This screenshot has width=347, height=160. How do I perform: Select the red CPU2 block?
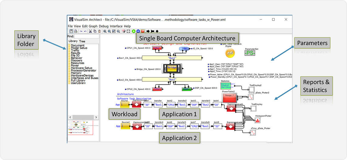pyautogui.click(x=157, y=89)
